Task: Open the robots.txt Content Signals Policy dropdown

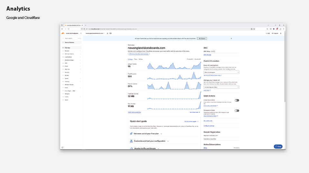Action: click(221, 87)
